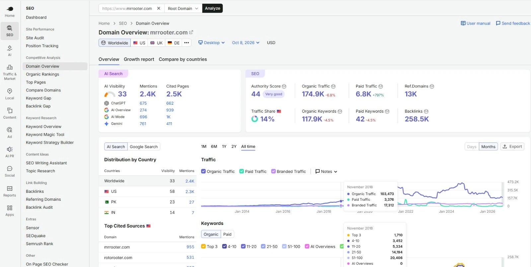Click 955 mentions for mrrooter.com
Image resolution: width=531 pixels, height=267 pixels.
pyautogui.click(x=190, y=247)
